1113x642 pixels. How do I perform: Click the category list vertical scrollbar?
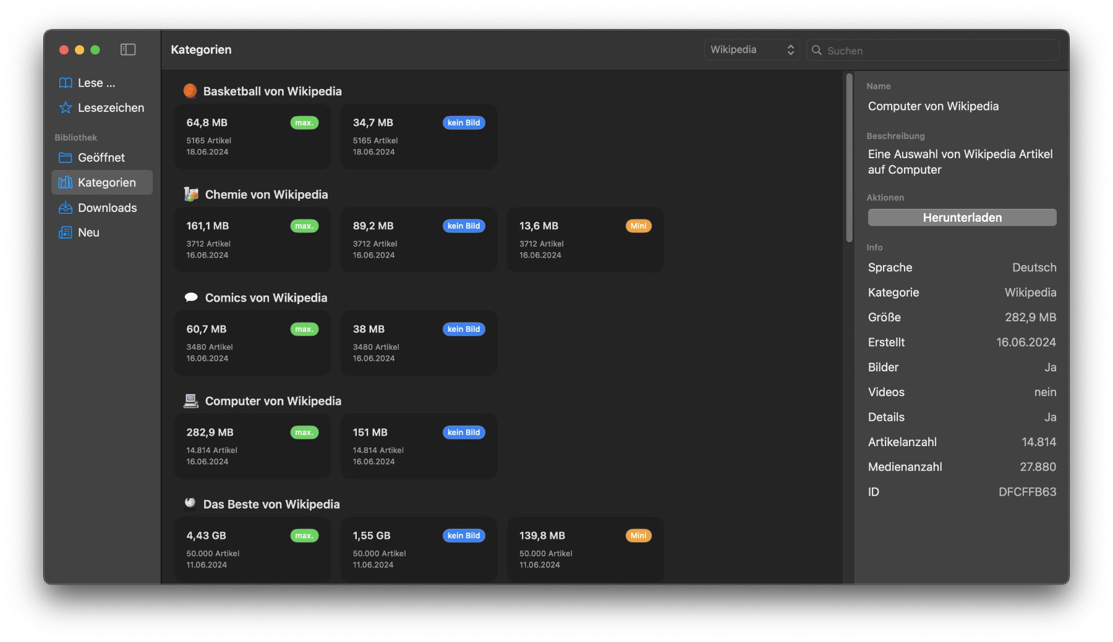point(849,158)
